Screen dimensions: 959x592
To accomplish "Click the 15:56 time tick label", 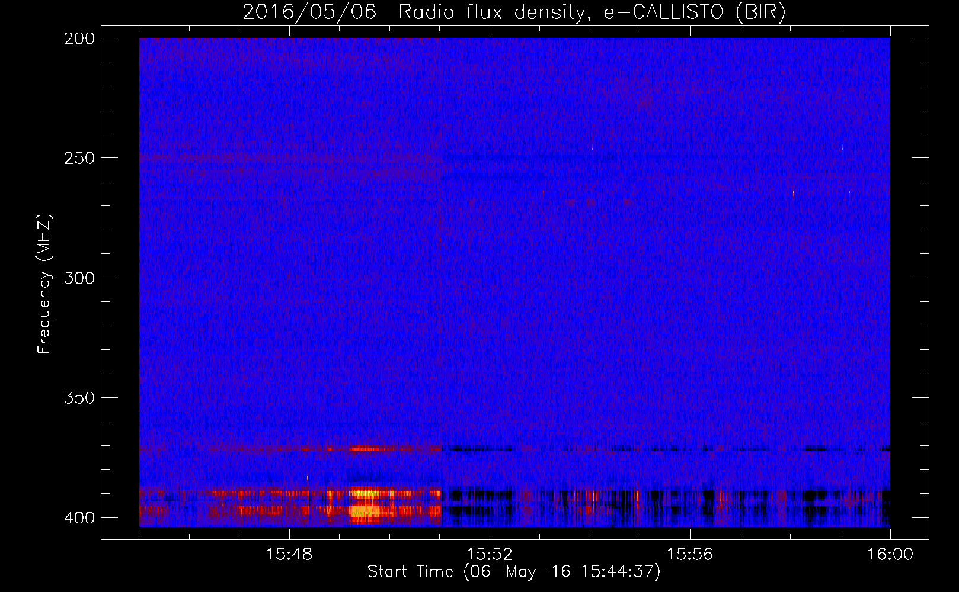I will tap(690, 555).
